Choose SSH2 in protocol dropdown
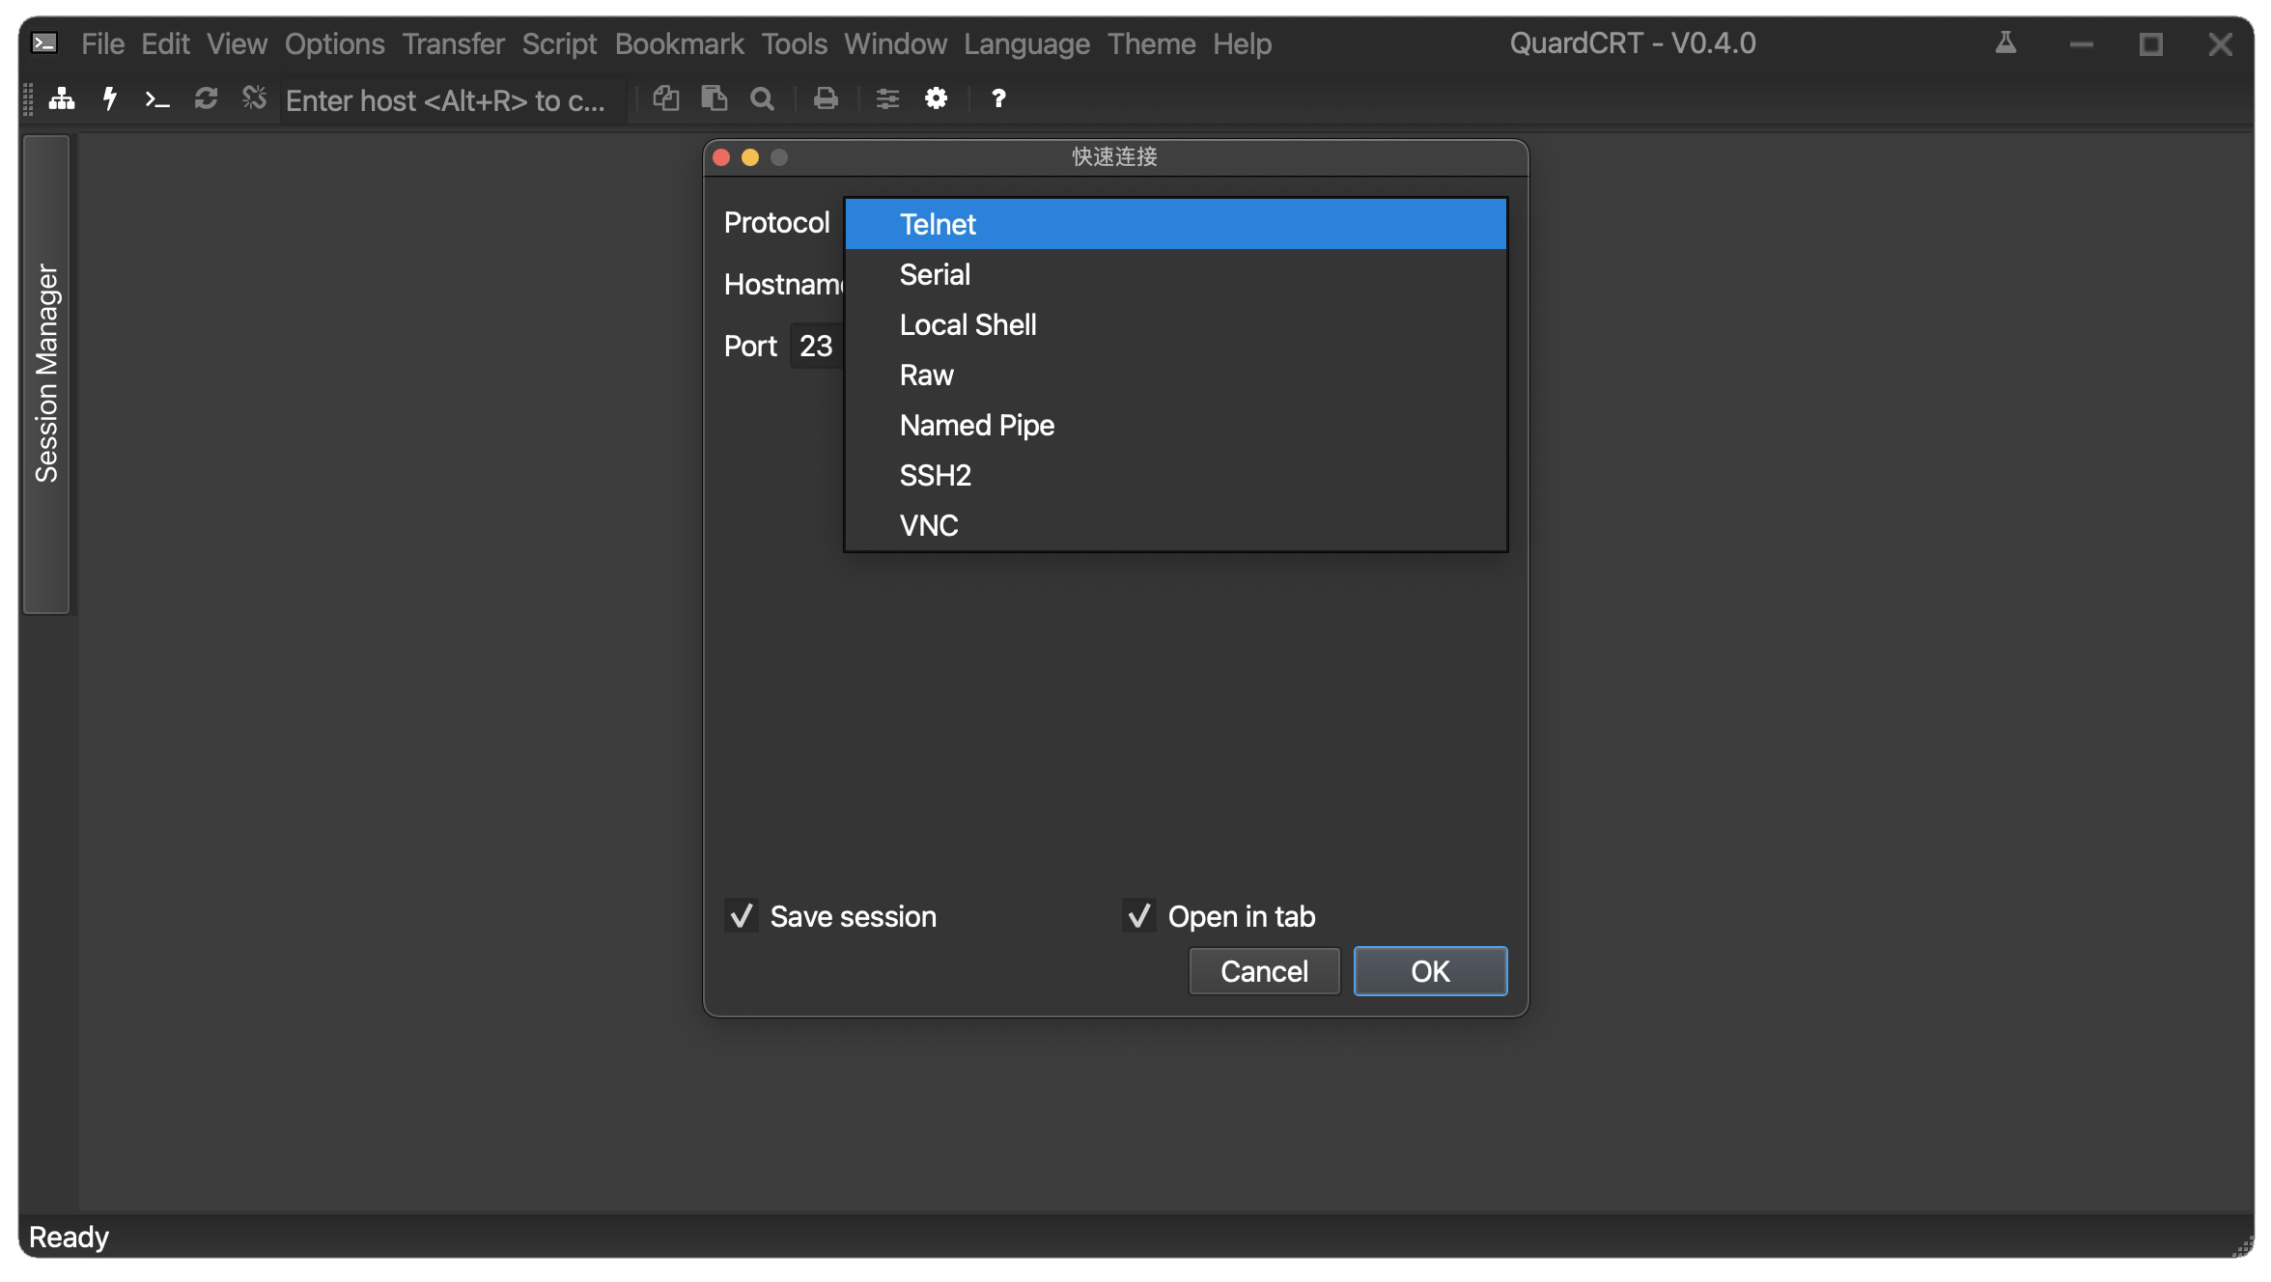This screenshot has width=2271, height=1282. pos(935,476)
